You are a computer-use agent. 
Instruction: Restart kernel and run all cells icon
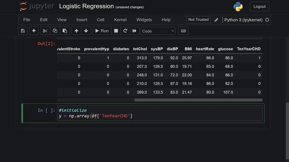coord(135,31)
